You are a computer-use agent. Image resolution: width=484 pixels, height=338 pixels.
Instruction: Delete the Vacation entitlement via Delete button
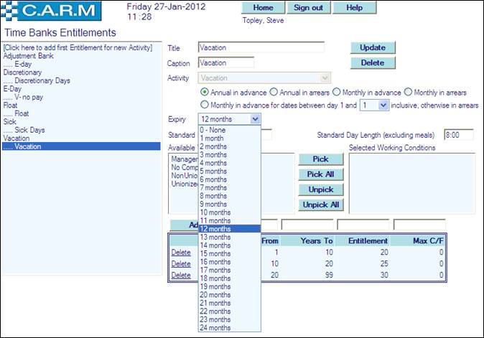tap(373, 62)
